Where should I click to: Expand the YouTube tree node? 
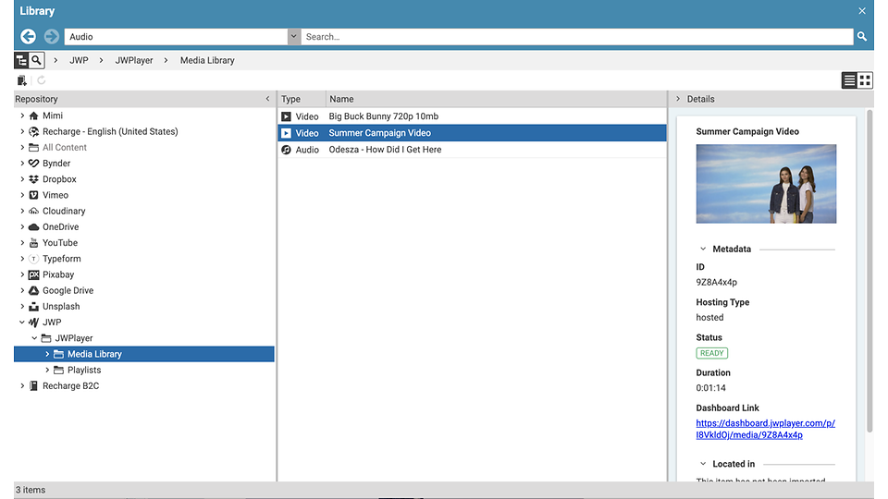[x=22, y=243]
